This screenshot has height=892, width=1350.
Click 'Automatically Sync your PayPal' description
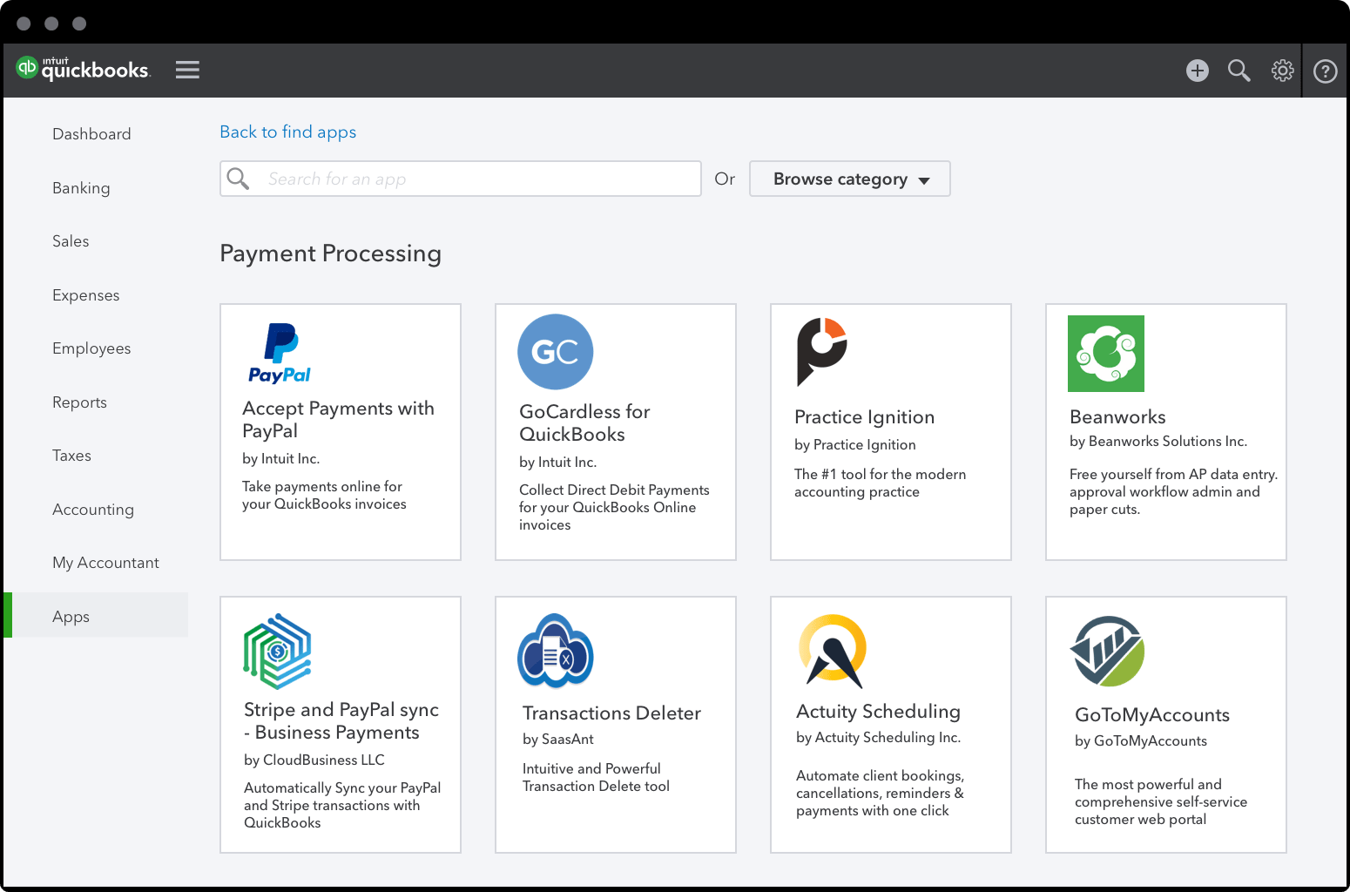point(342,806)
